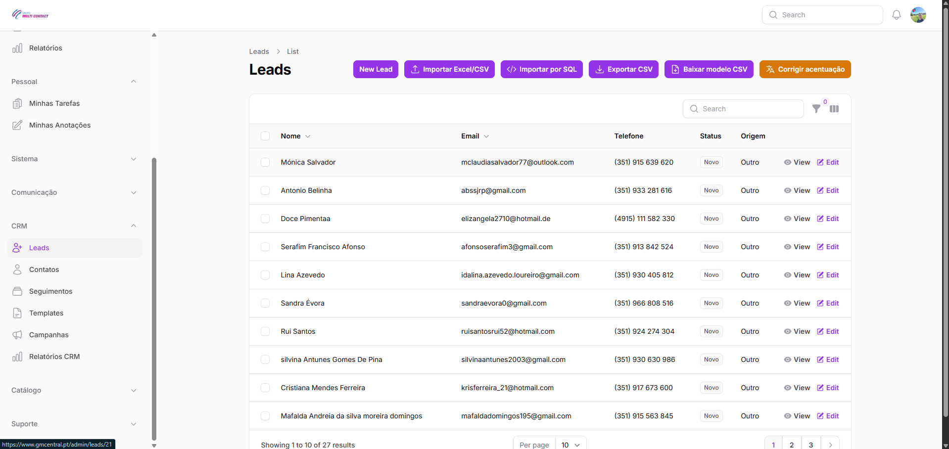The height and width of the screenshot is (449, 949).
Task: Click the sidebar vertical scrollbar
Action: point(154,297)
